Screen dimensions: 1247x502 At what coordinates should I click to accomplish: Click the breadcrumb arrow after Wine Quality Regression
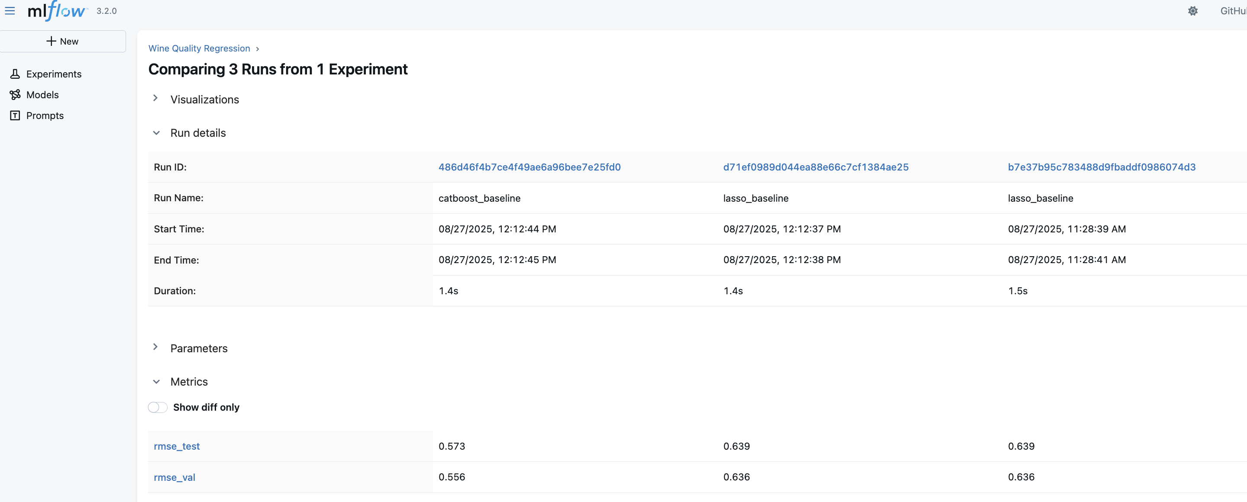click(x=258, y=49)
